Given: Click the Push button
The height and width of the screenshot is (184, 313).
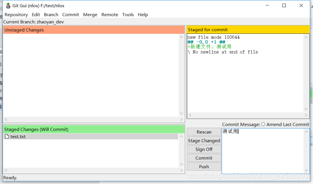Looking at the screenshot, I should pyautogui.click(x=204, y=167).
